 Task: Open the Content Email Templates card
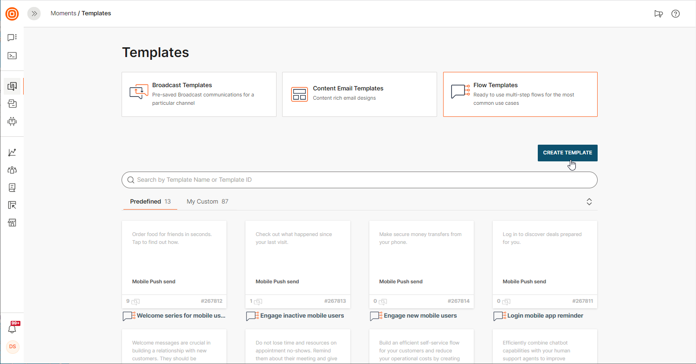tap(359, 94)
